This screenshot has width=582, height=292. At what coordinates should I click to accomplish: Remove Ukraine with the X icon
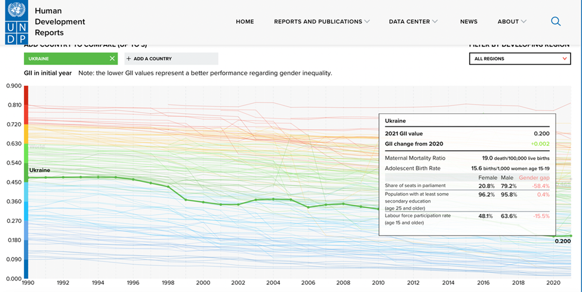click(112, 58)
